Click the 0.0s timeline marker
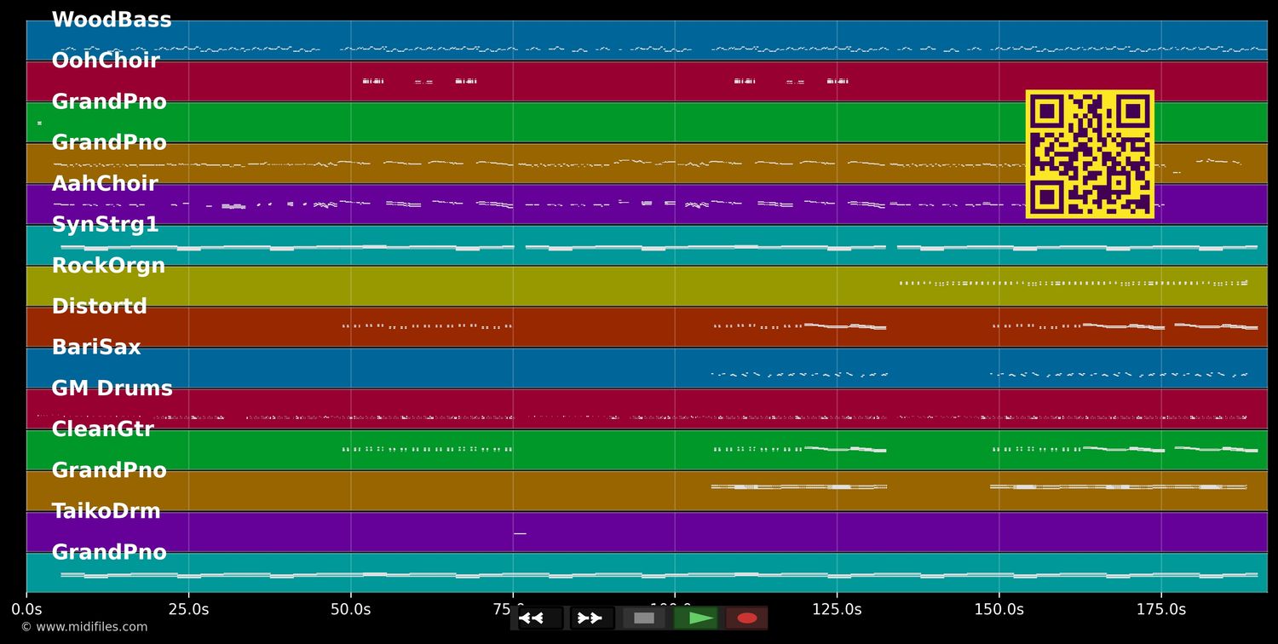Viewport: 1278px width, 644px height. click(x=27, y=609)
